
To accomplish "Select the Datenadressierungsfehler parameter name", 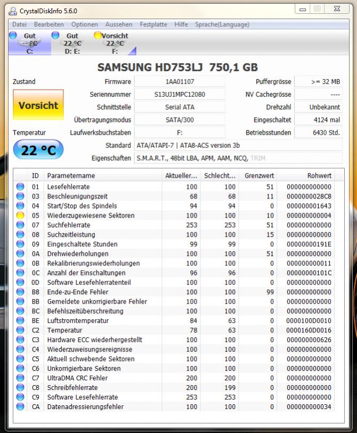I will [x=85, y=406].
